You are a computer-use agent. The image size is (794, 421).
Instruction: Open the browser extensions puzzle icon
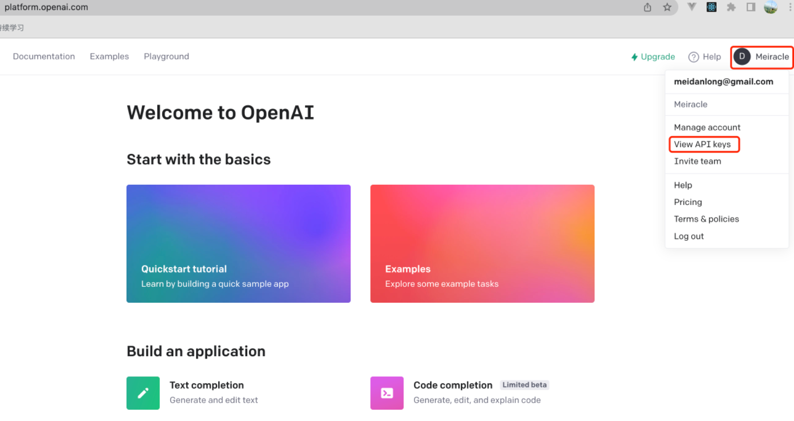click(731, 7)
